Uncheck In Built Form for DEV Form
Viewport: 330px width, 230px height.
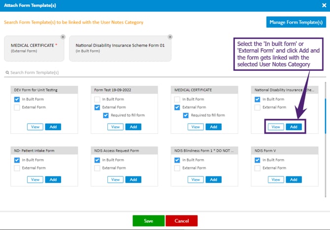click(17, 99)
